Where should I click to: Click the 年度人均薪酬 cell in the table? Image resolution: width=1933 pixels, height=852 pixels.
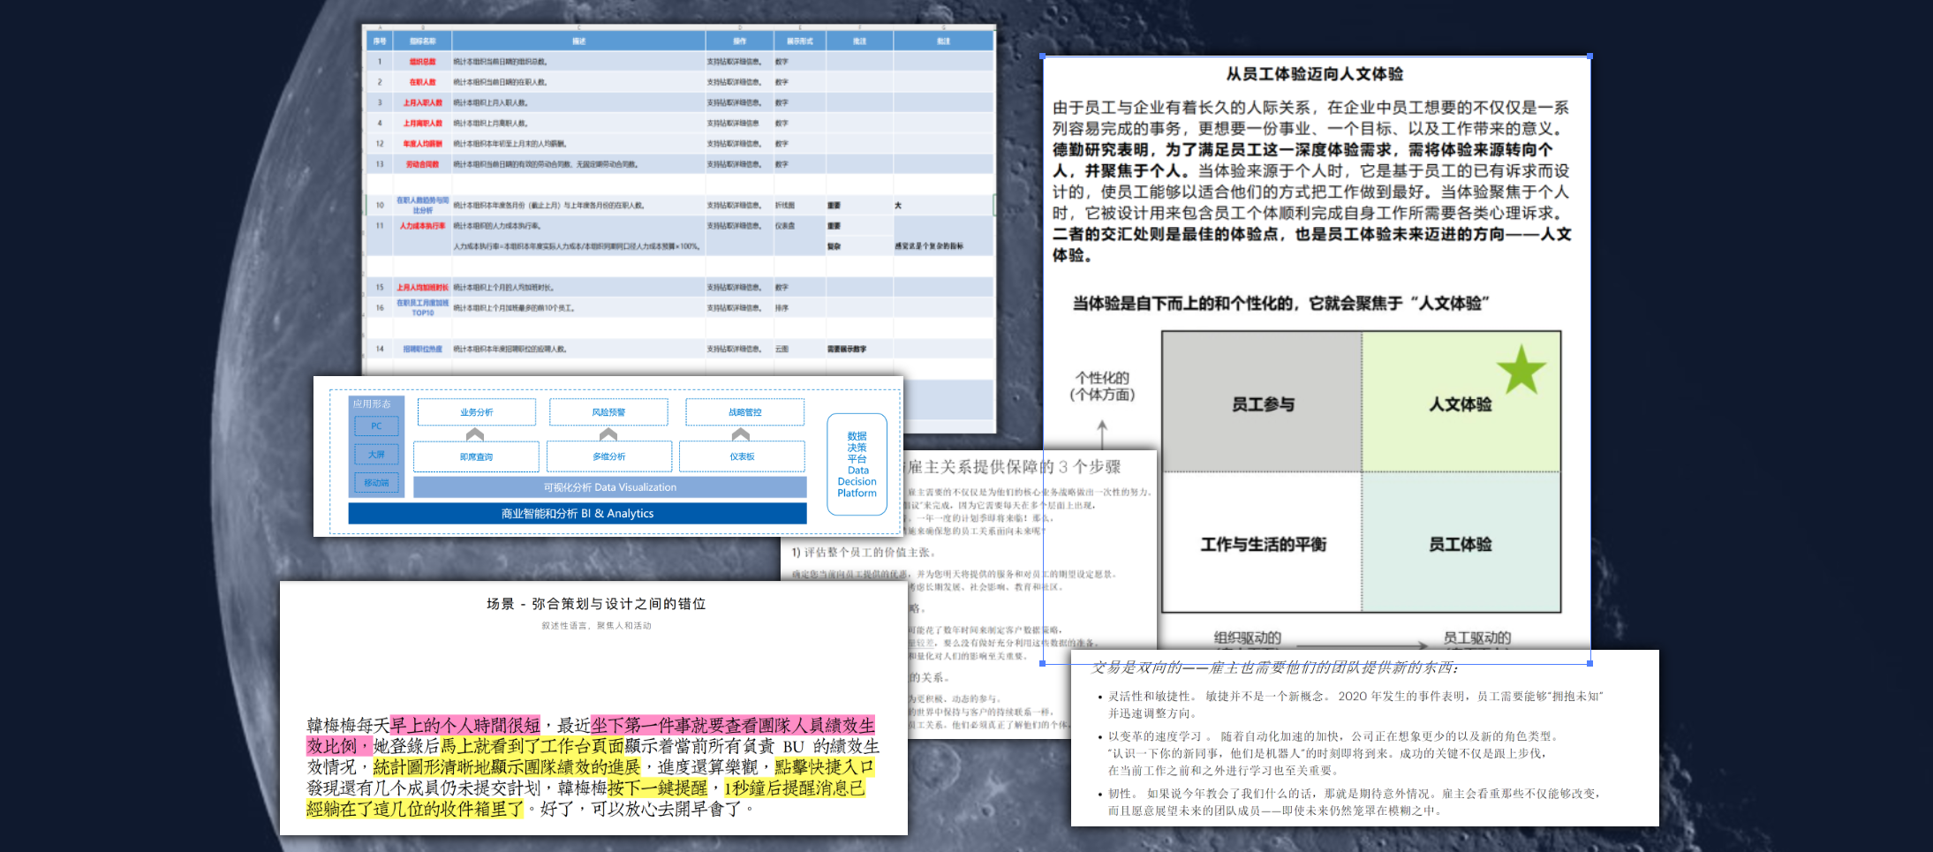pos(422,144)
